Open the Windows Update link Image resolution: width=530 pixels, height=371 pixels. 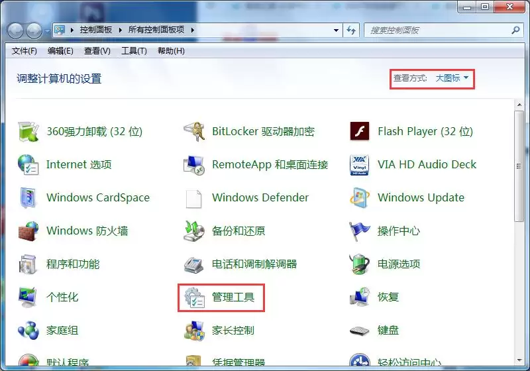point(421,197)
